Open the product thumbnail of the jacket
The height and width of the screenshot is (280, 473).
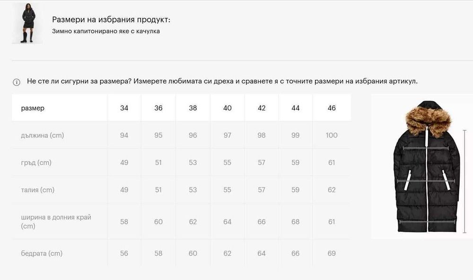(27, 23)
